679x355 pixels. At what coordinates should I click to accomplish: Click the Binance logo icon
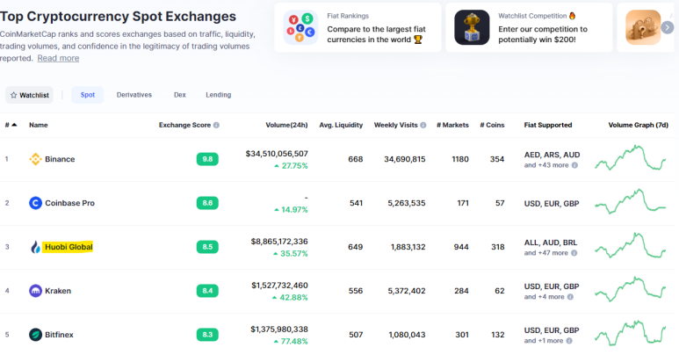pyautogui.click(x=35, y=159)
